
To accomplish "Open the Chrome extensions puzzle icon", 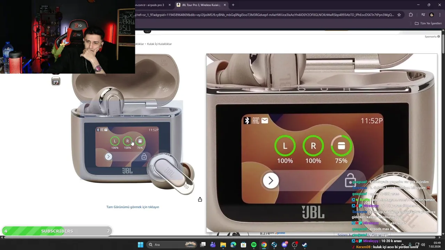I will tap(411, 15).
